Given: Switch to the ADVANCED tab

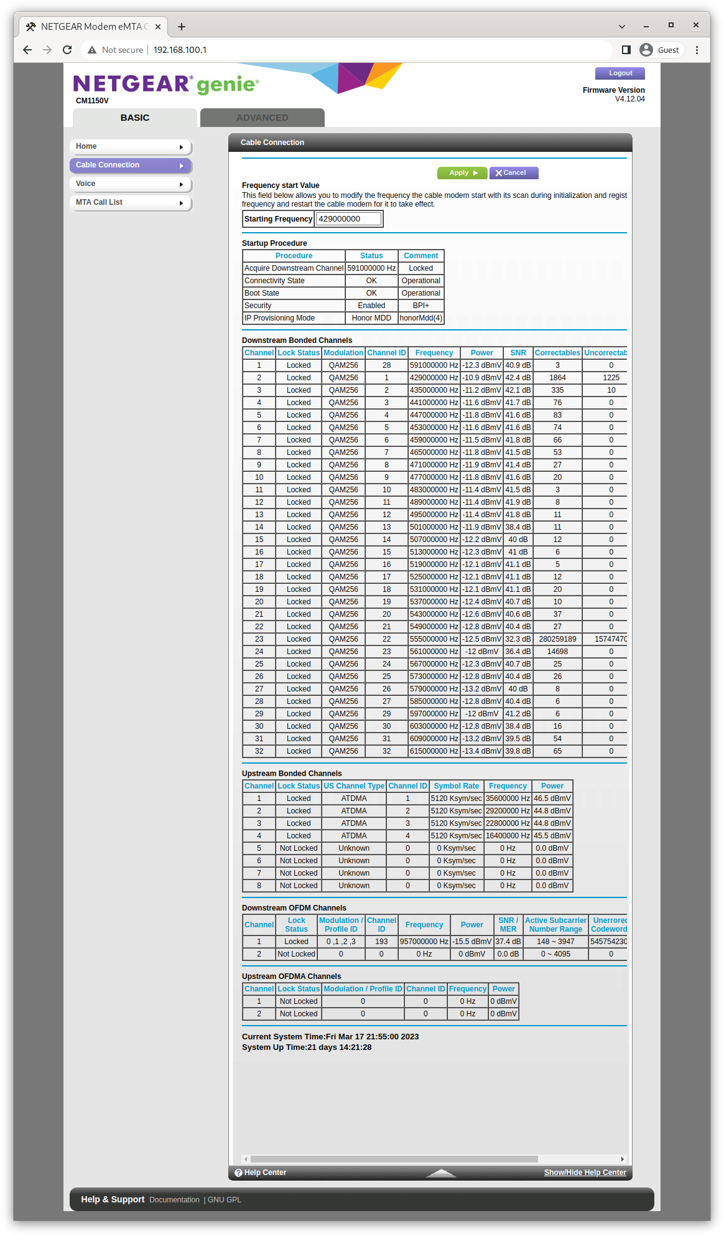Looking at the screenshot, I should (x=262, y=118).
